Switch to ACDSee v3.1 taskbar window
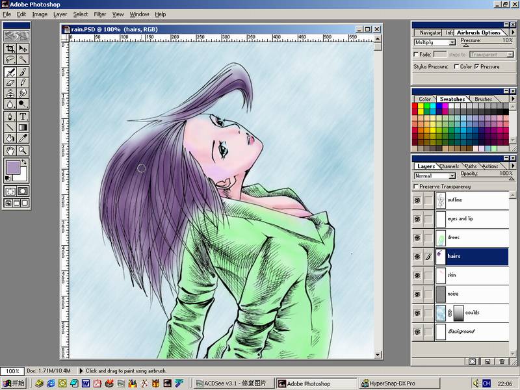This screenshot has height=390, width=520. (235, 383)
